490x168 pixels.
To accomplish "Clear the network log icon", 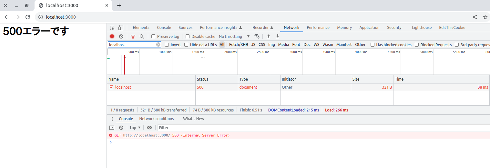I will [121, 37].
